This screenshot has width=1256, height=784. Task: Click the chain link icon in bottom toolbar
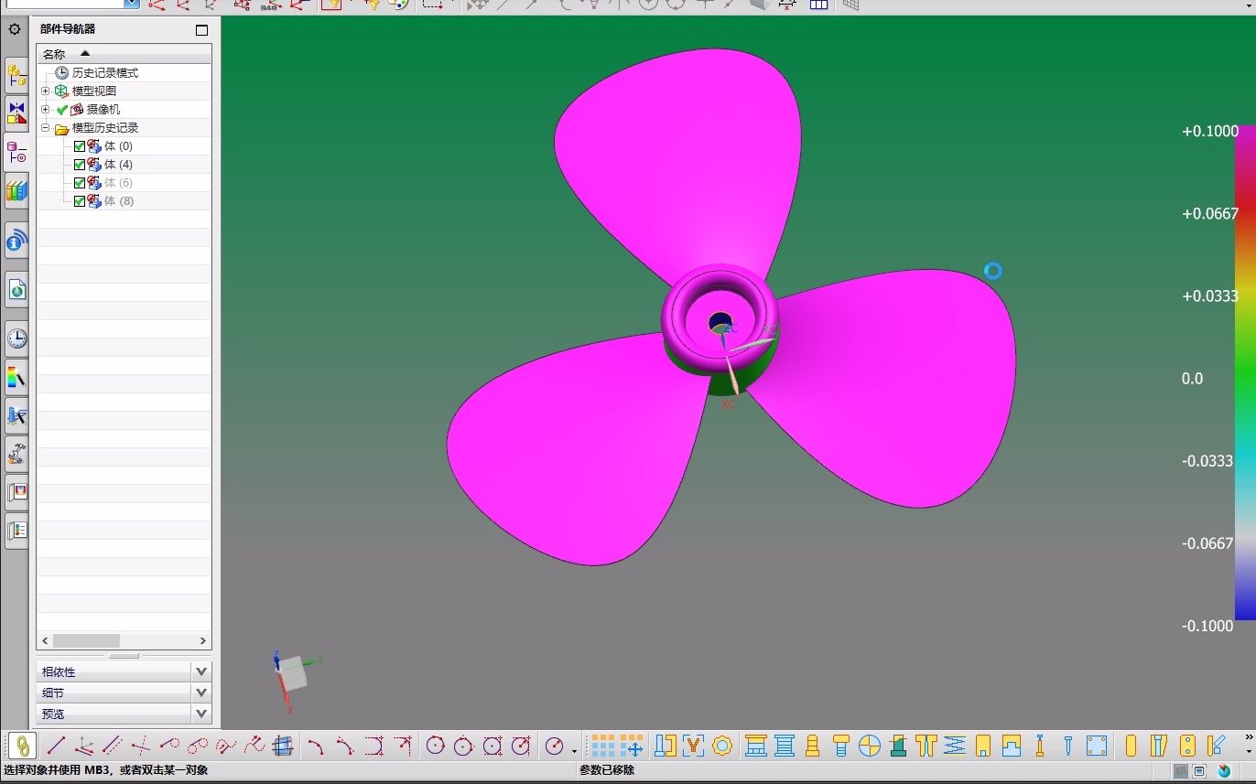pos(22,746)
